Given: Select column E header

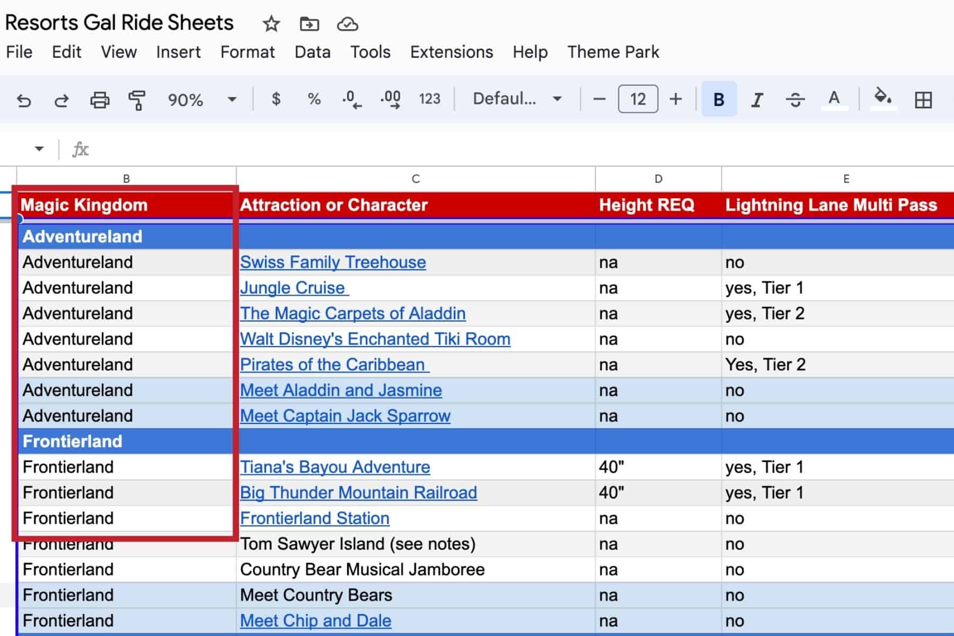Looking at the screenshot, I should tap(846, 179).
